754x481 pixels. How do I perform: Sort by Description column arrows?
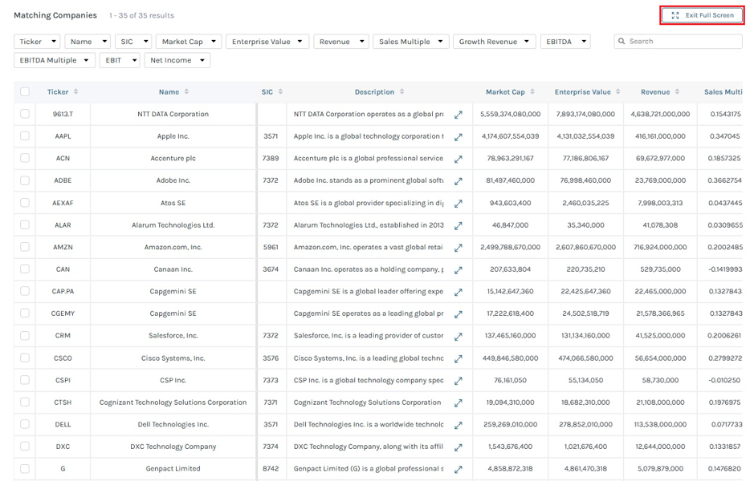[402, 91]
